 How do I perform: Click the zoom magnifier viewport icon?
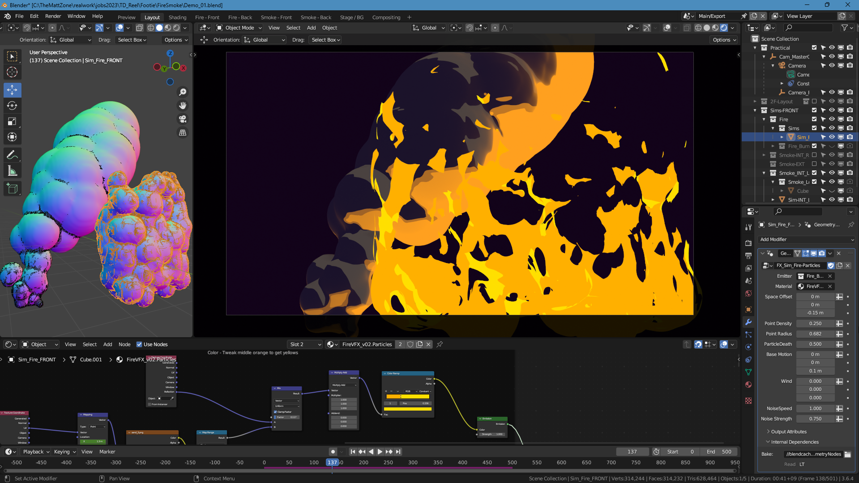click(183, 92)
